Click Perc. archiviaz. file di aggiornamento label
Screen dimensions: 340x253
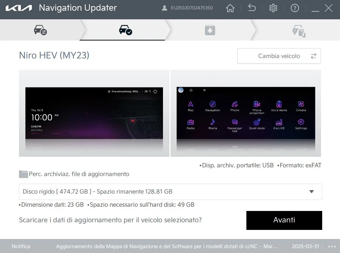click(x=79, y=174)
